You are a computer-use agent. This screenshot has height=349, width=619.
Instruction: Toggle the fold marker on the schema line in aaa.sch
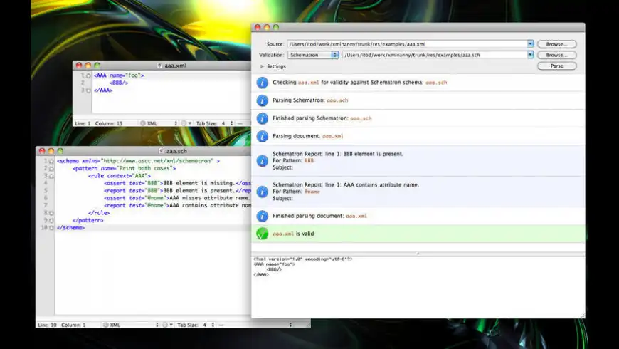tap(51, 162)
